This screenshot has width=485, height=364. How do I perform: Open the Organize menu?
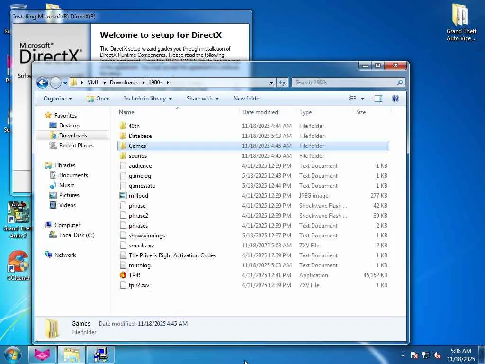coord(58,99)
